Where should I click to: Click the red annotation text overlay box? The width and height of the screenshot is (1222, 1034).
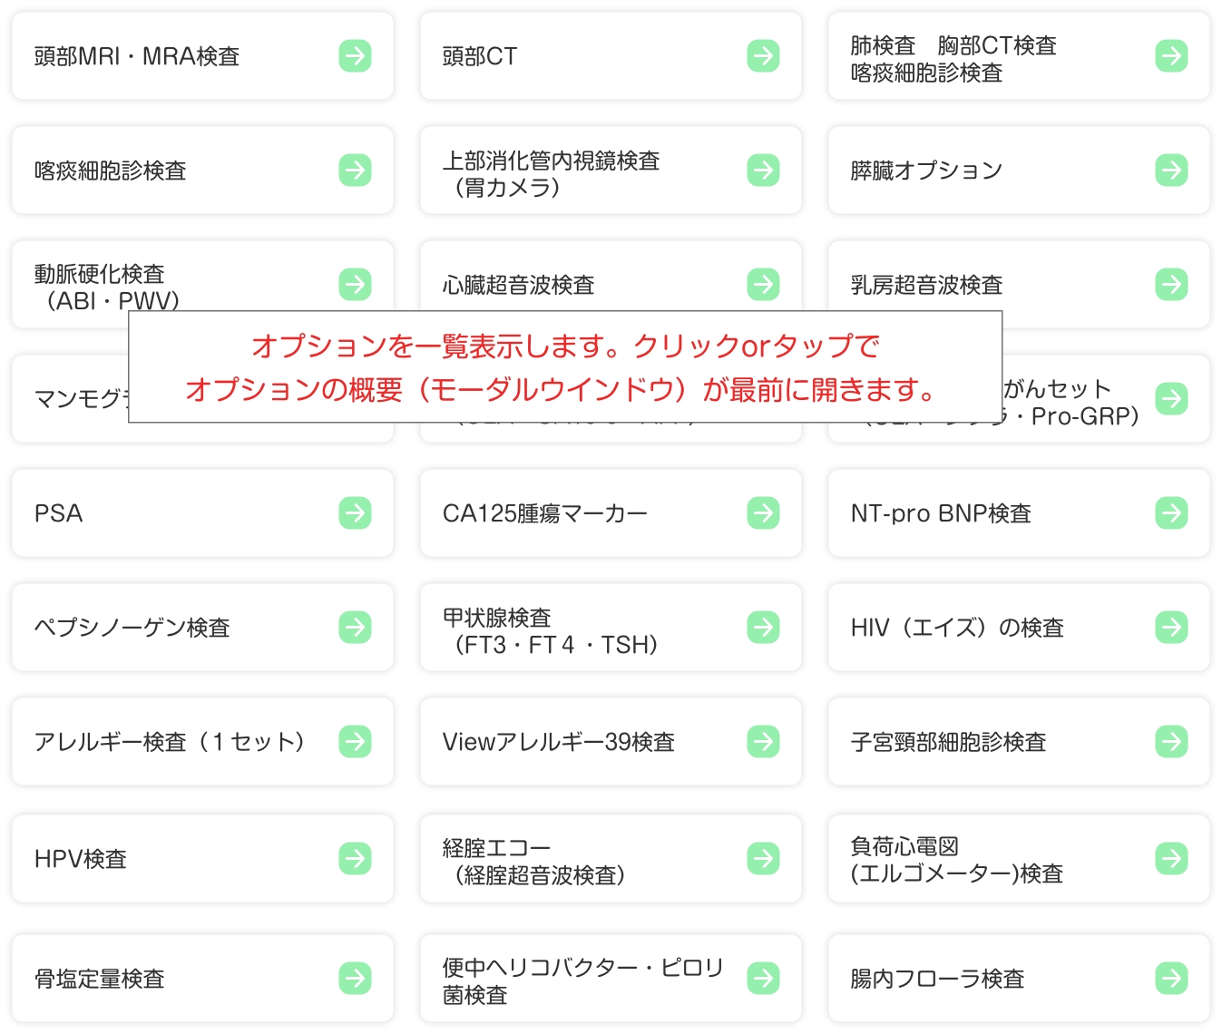point(565,367)
